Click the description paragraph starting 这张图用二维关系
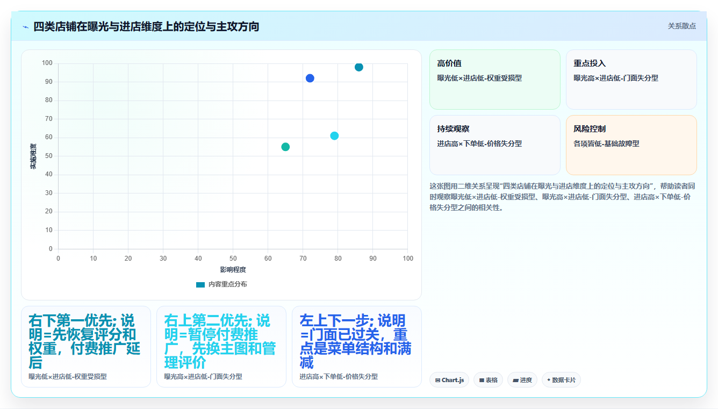 (x=563, y=197)
